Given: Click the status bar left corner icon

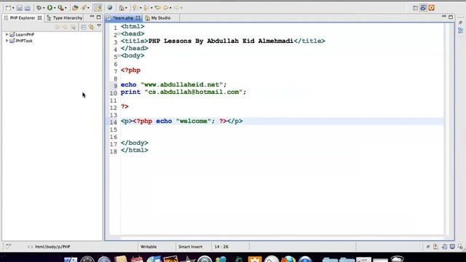Looking at the screenshot, I should tap(8, 246).
